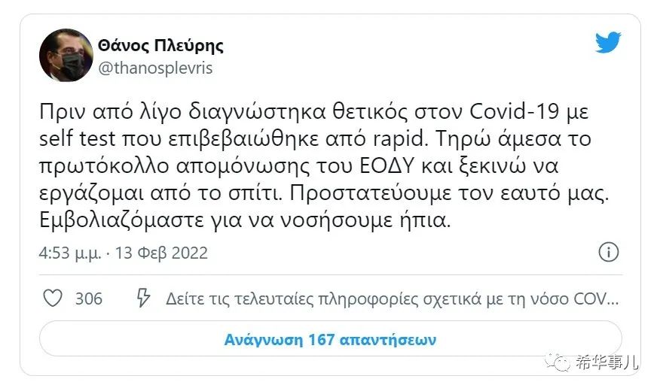660x391 pixels.
Task: Open Θάνος Πλεύρης profile picture
Action: (66, 55)
